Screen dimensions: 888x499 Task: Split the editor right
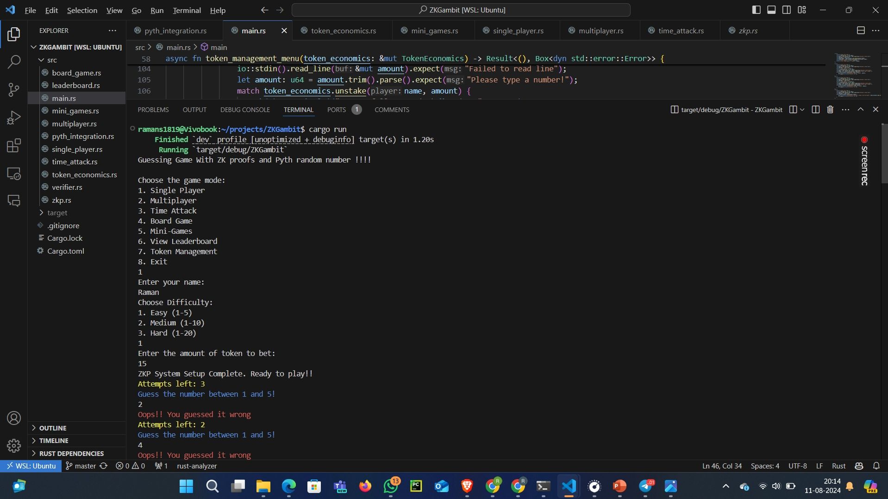[861, 31]
